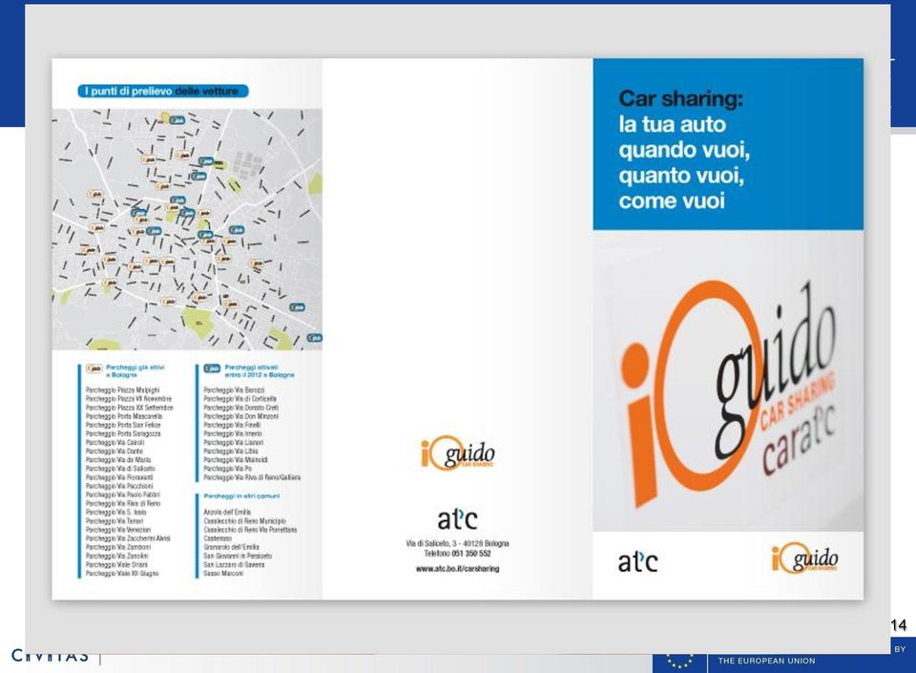Viewport: 916px width, 673px height.
Task: Click the 'Parcheggi in altri comuni' heading
Action: tap(241, 496)
